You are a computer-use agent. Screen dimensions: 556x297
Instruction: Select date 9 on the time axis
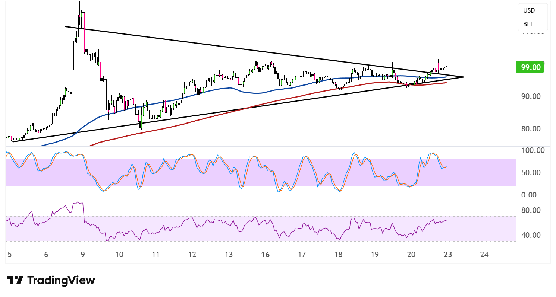83,255
